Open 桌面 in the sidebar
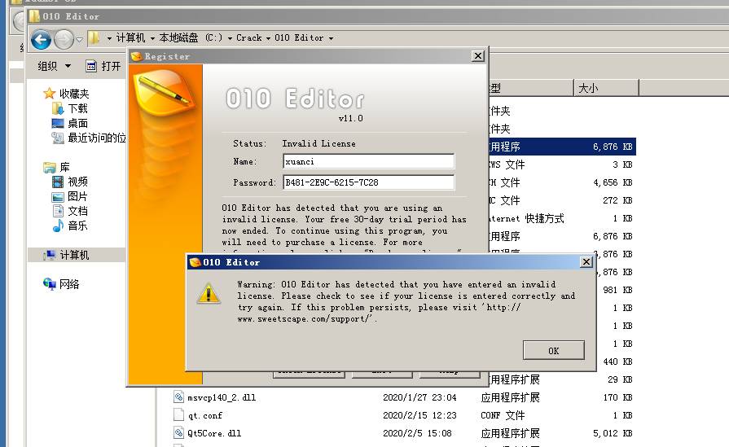 (77, 123)
